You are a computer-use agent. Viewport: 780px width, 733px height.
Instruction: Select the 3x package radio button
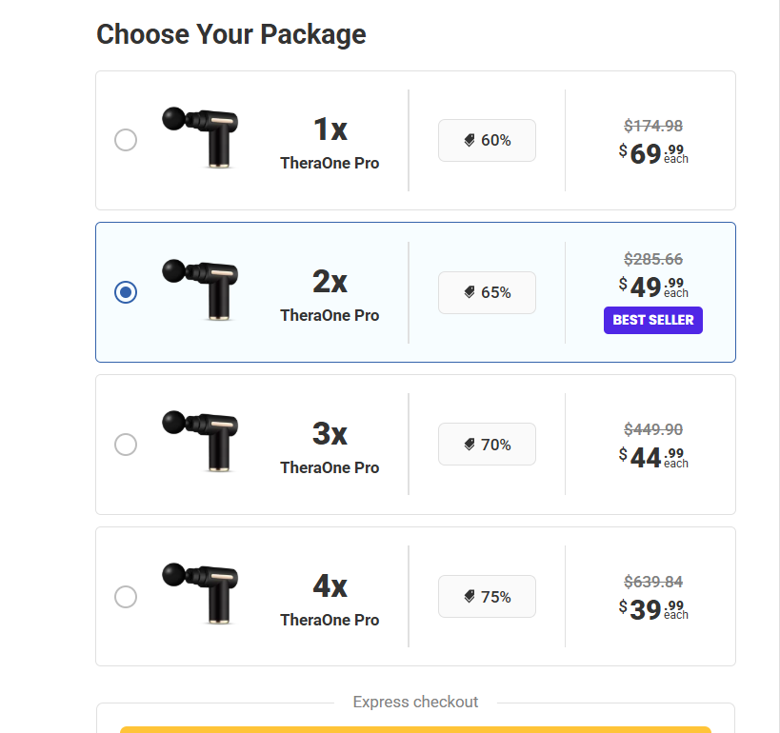[125, 445]
